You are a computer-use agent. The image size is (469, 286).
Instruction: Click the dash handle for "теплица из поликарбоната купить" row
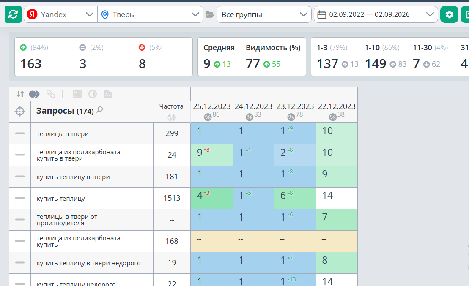coord(20,241)
